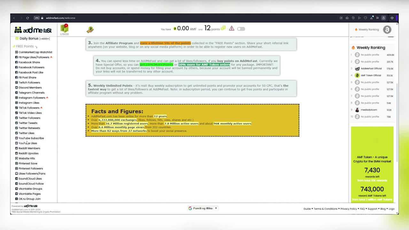Image resolution: width=409 pixels, height=230 pixels.
Task: Open CoinMarketCap Watchlist
Action: tap(35, 52)
